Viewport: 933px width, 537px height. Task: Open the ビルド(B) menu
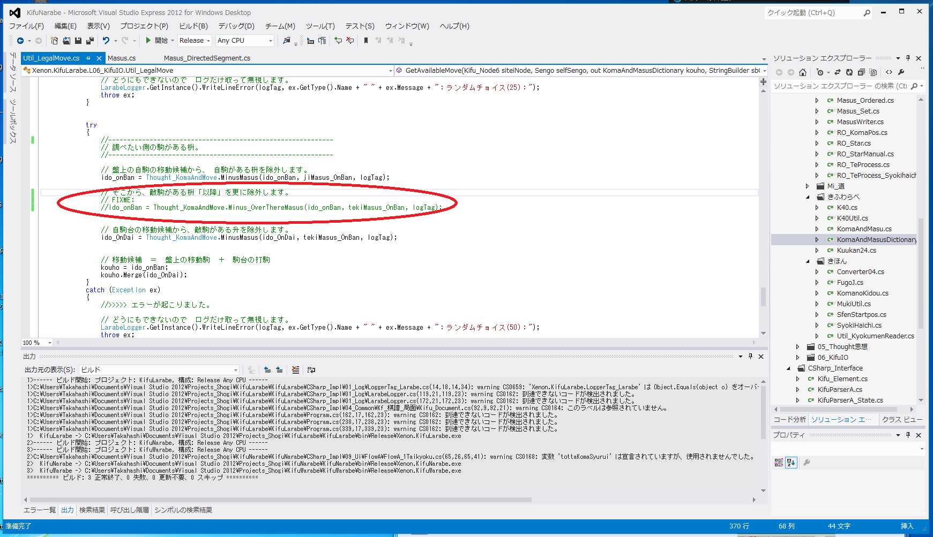point(193,26)
